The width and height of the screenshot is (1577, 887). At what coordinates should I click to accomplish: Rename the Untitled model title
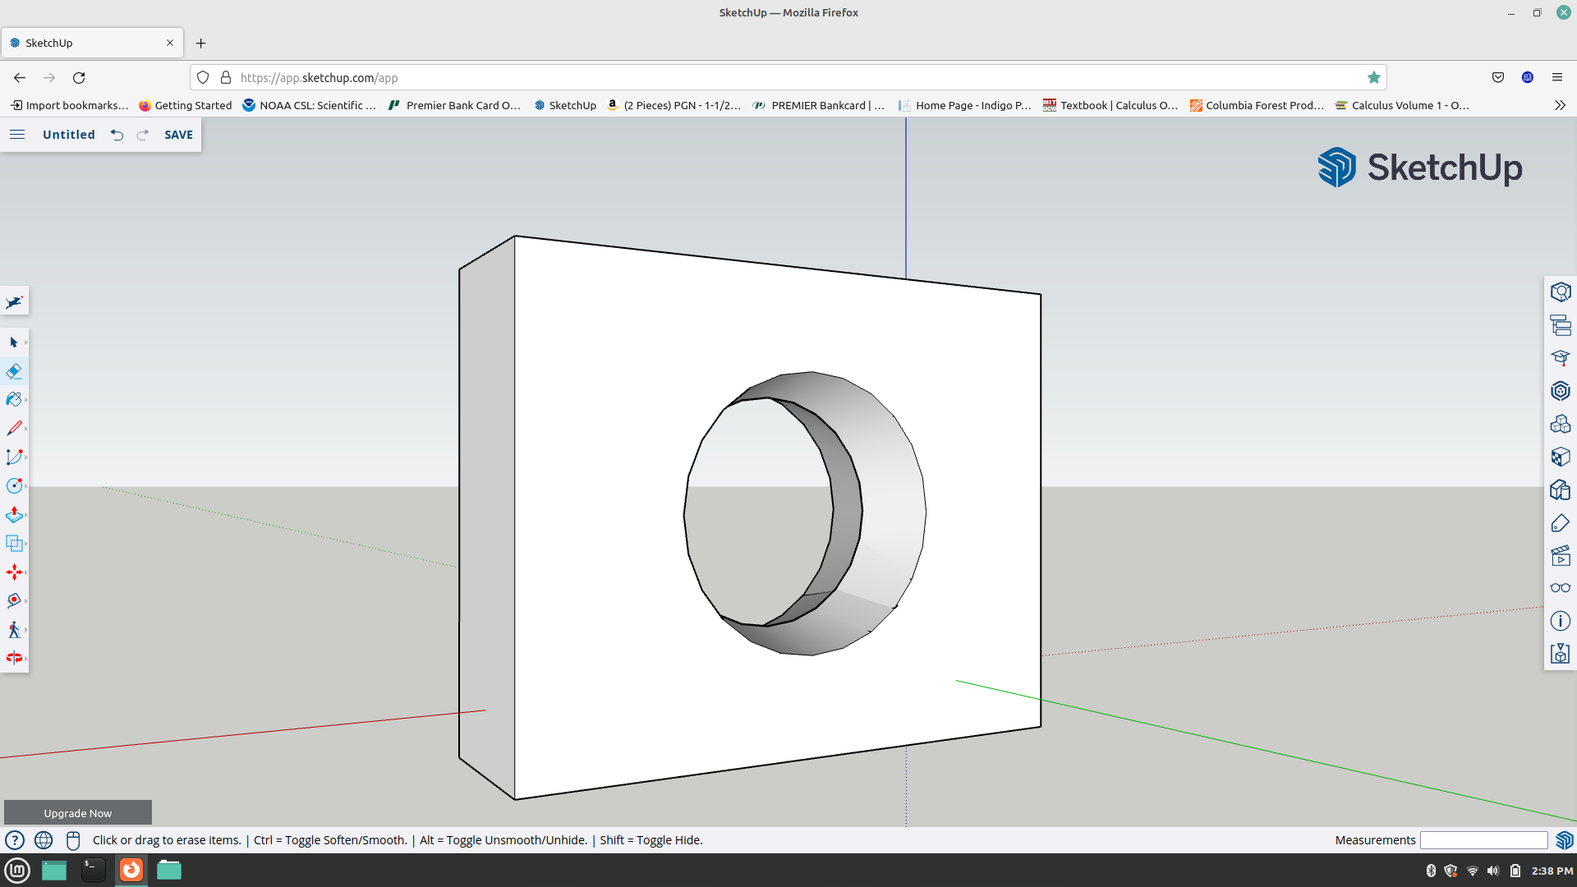(x=69, y=135)
